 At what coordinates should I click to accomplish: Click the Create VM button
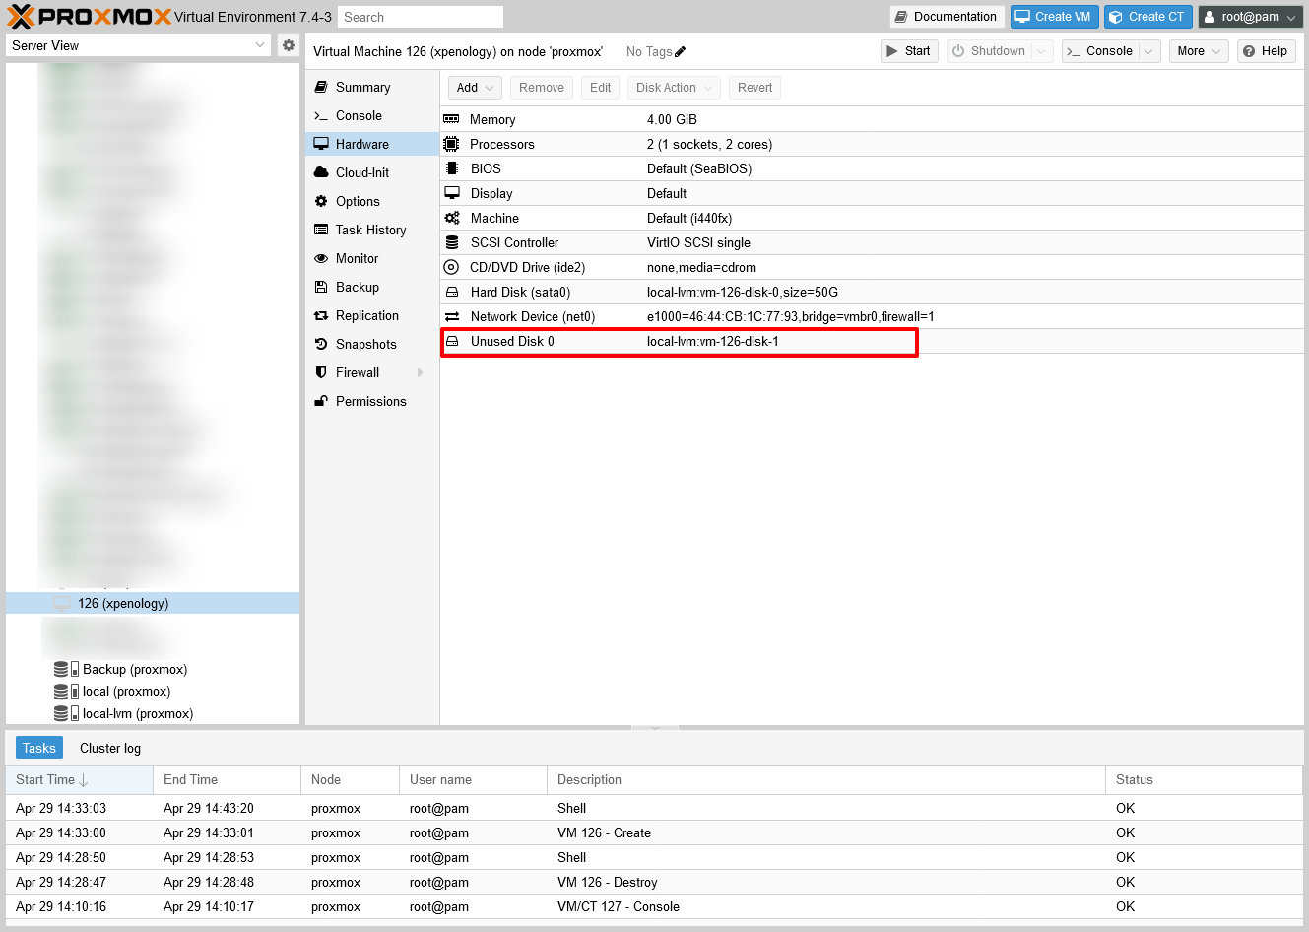[x=1054, y=17]
